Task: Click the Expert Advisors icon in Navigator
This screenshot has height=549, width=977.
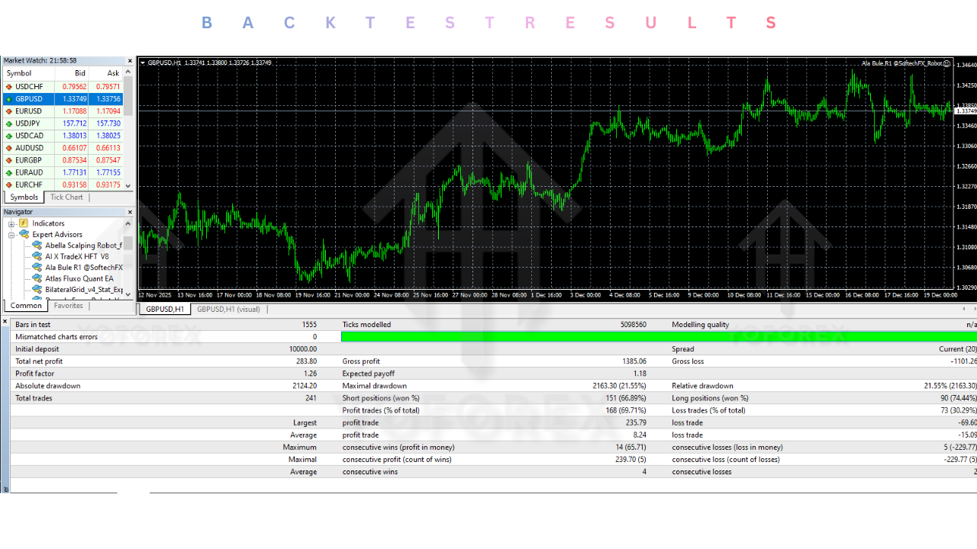Action: [x=24, y=234]
